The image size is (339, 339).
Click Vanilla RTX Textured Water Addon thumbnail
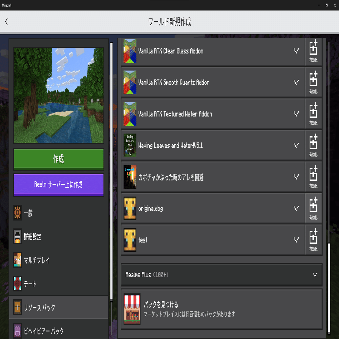(130, 114)
